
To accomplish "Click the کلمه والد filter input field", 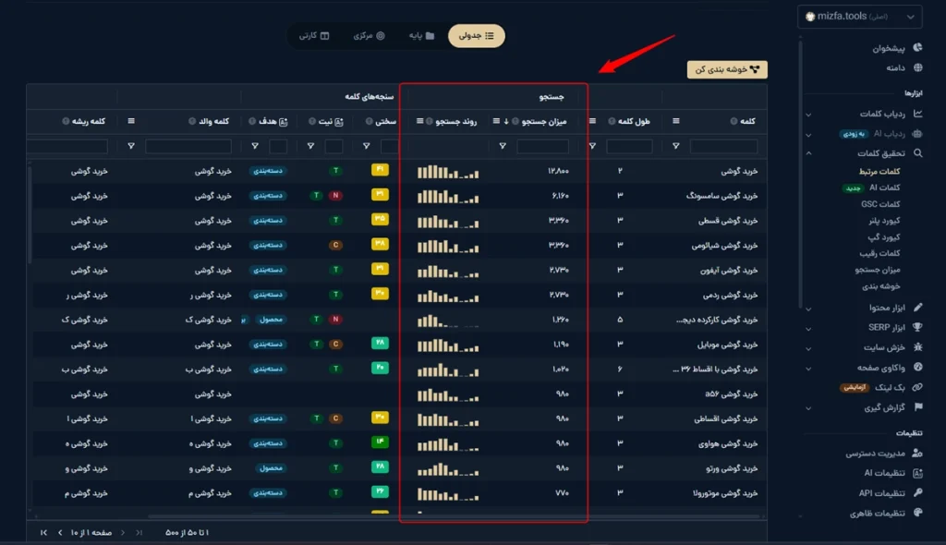I will tap(188, 146).
